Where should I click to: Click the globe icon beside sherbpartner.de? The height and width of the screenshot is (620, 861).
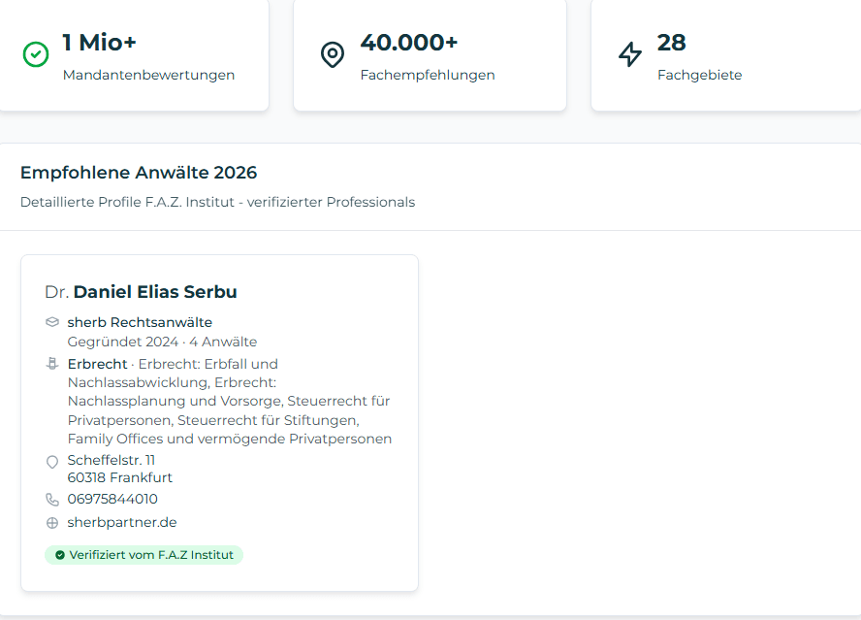(x=52, y=523)
